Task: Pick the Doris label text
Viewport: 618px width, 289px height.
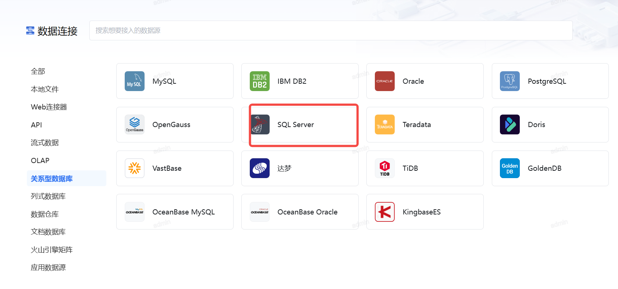Action: click(537, 124)
